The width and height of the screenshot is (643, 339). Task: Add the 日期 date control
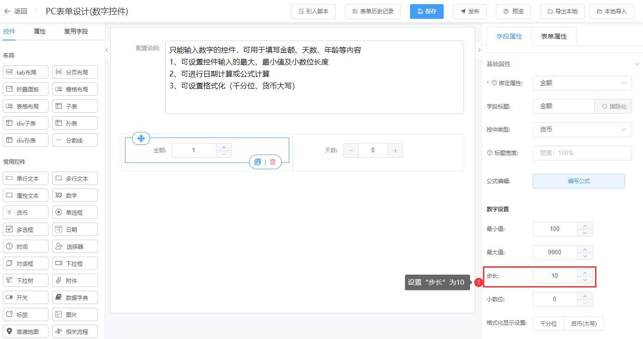(75, 230)
